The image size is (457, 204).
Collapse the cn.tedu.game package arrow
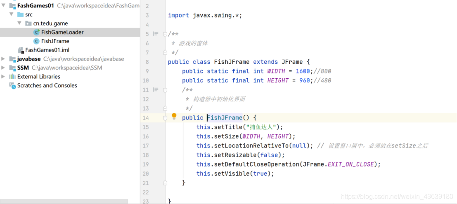click(19, 23)
